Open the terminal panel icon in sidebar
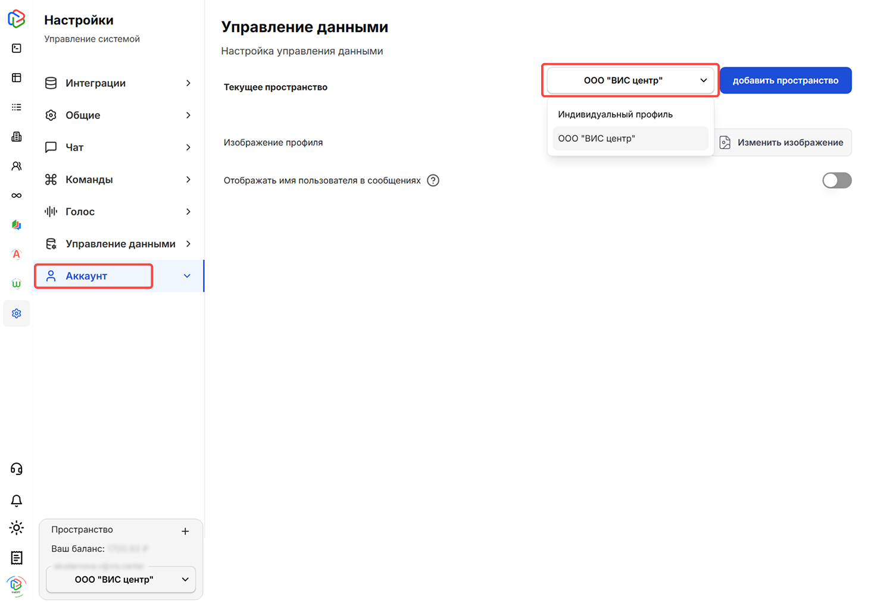Screen dimensions: 871x603 pyautogui.click(x=16, y=48)
